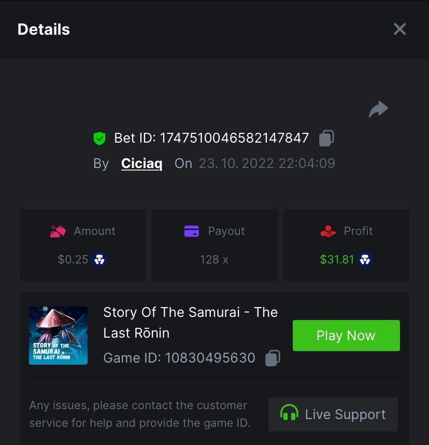This screenshot has height=445, width=429.
Task: Click the red Profit icon
Action: click(328, 231)
